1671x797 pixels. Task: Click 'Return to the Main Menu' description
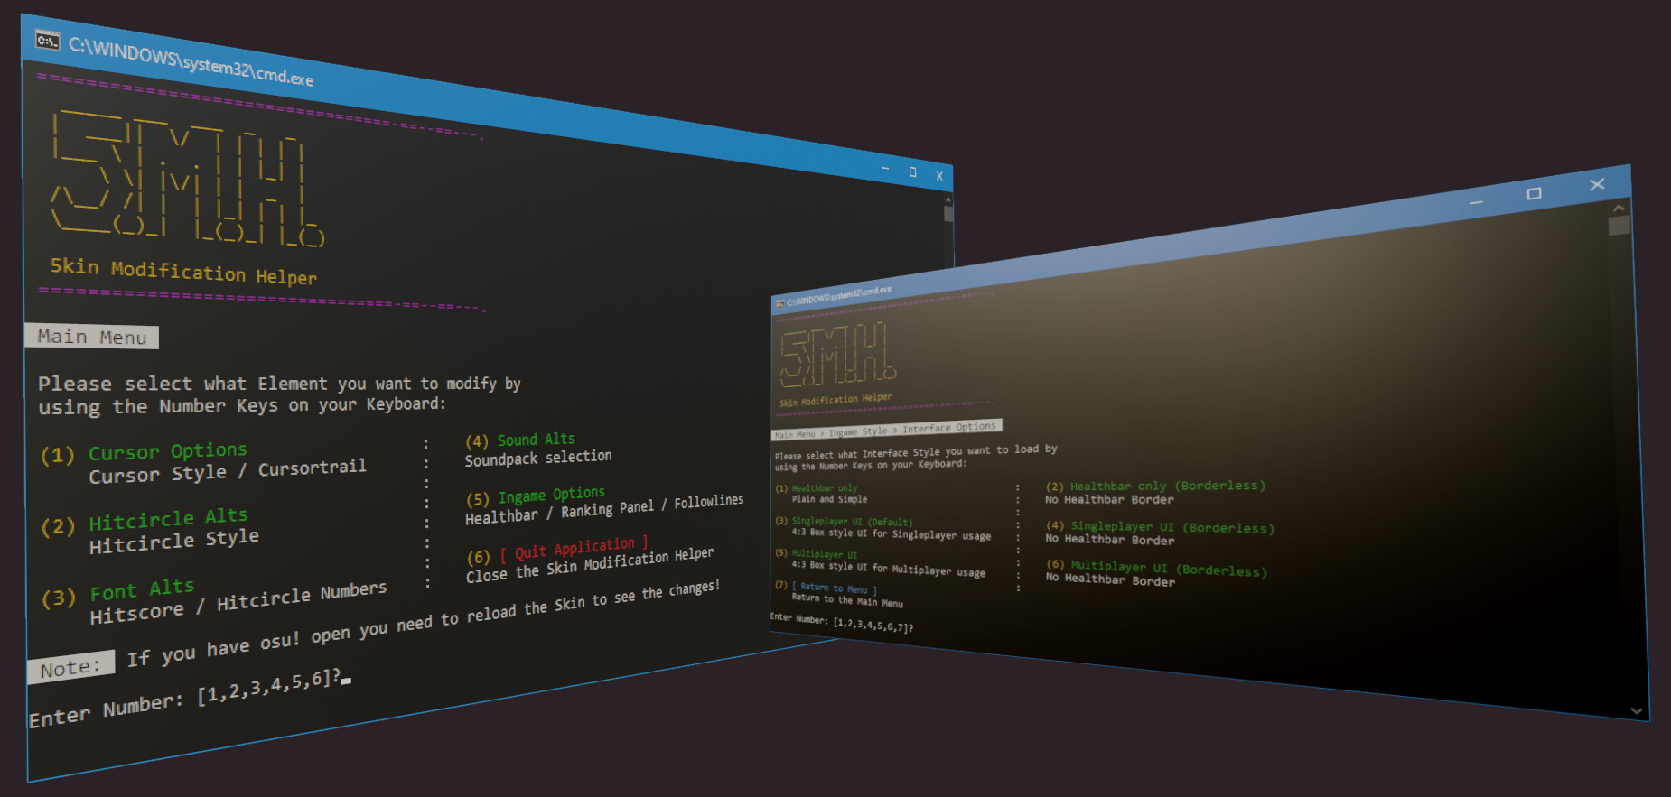tap(847, 600)
